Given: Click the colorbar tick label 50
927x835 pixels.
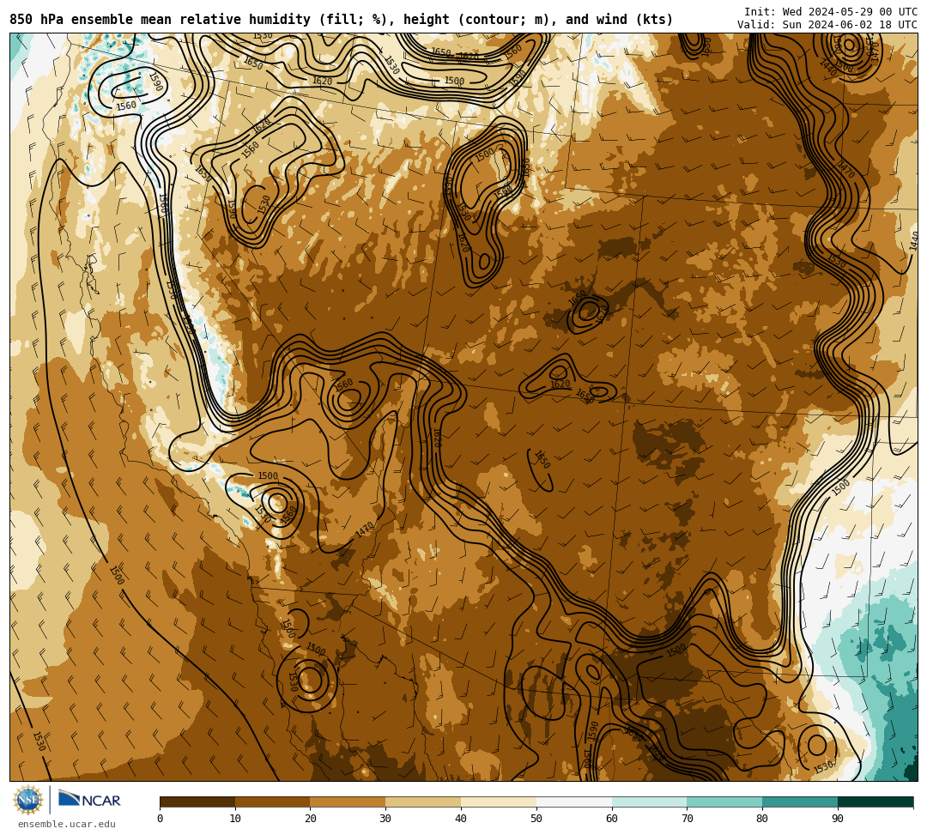Looking at the screenshot, I should pyautogui.click(x=536, y=819).
